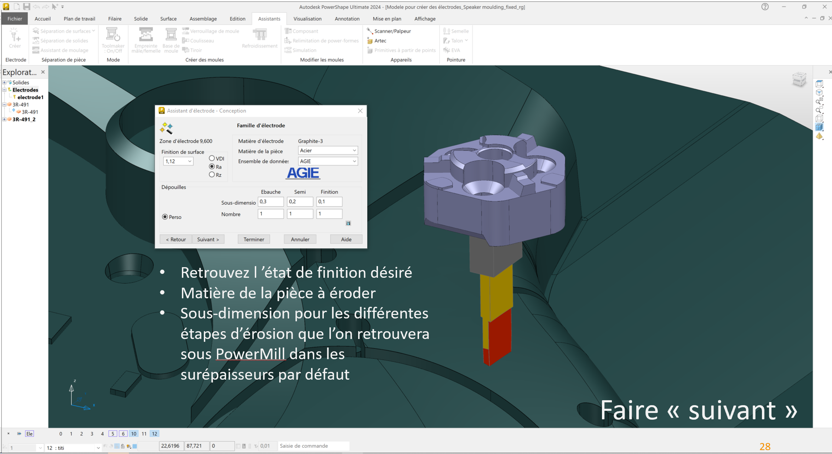Click the Suivant button
Viewport: 832px width, 454px height.
(x=208, y=239)
